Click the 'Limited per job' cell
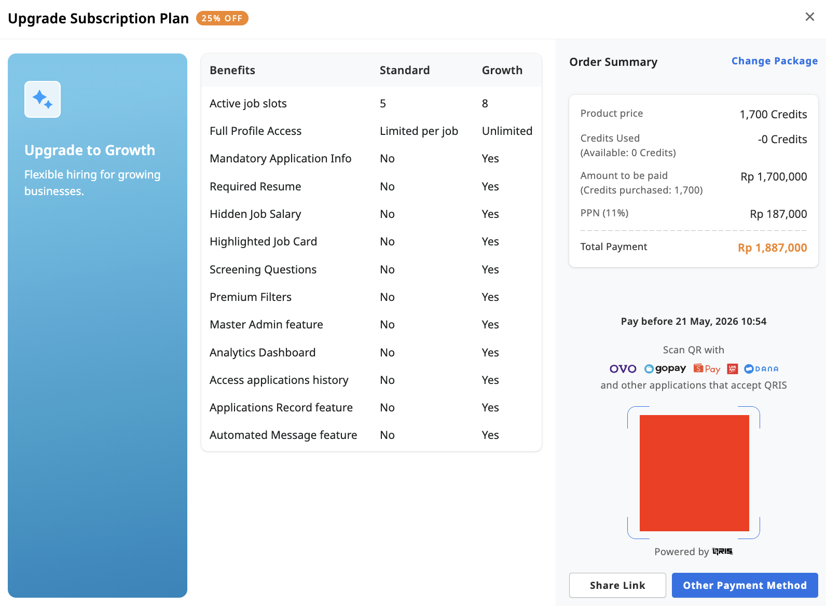The height and width of the screenshot is (606, 826). point(419,131)
